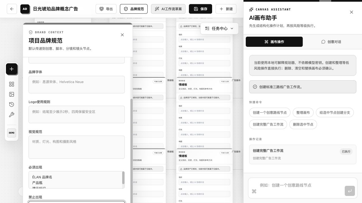This screenshot has width=362, height=203.
Task: Click the 必须出现 list scrollbar
Action: pos(123,178)
